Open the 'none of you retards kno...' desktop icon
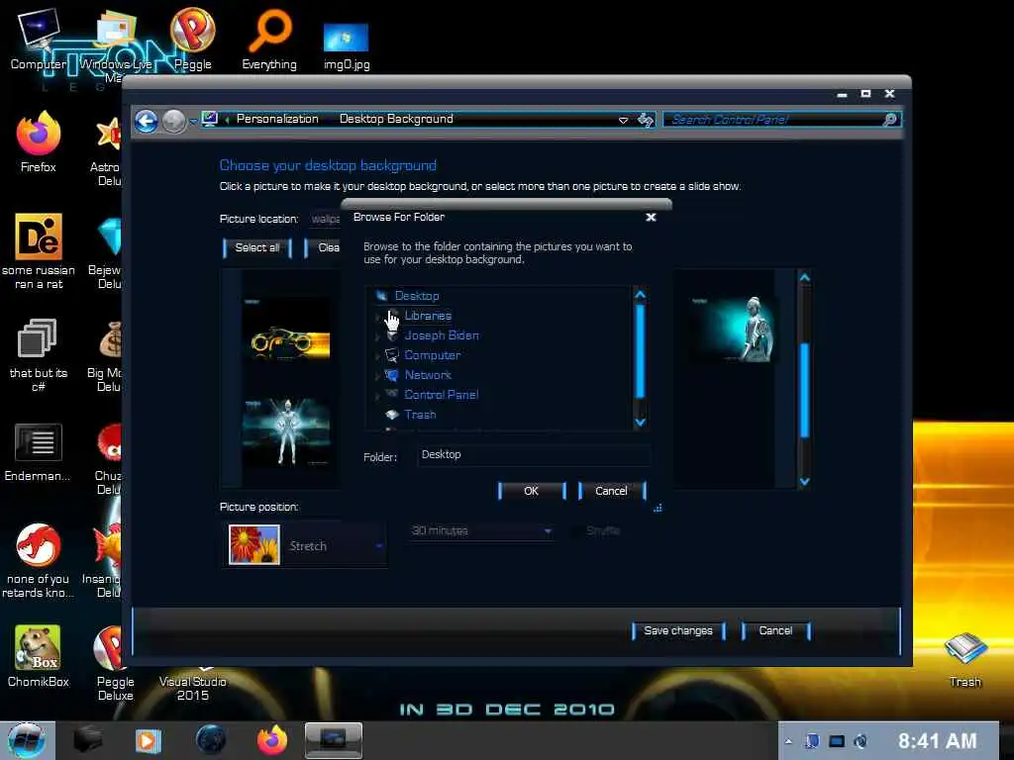 pos(39,561)
